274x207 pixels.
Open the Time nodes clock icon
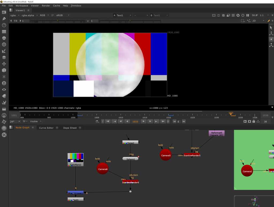click(4, 25)
